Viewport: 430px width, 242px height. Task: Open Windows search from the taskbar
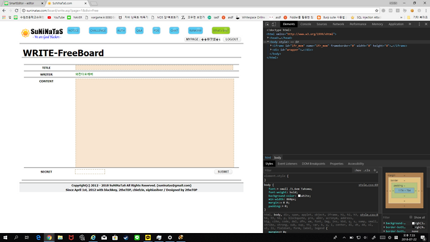16,238
